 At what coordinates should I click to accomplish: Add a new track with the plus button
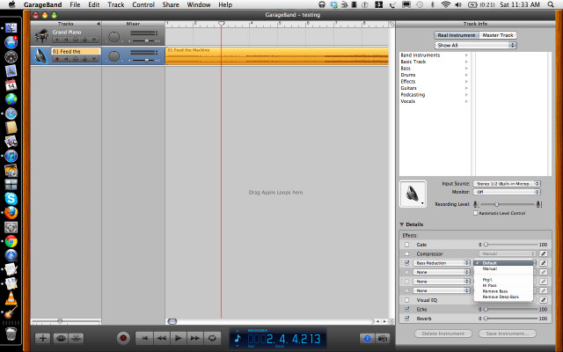[43, 338]
